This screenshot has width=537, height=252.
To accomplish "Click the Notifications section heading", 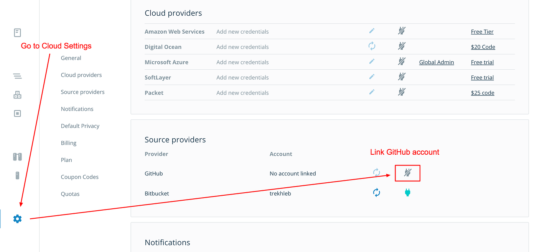I will click(167, 243).
